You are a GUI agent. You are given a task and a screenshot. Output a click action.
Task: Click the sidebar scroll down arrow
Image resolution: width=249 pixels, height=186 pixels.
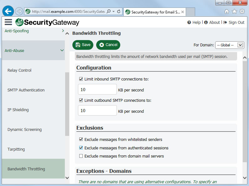(x=67, y=178)
